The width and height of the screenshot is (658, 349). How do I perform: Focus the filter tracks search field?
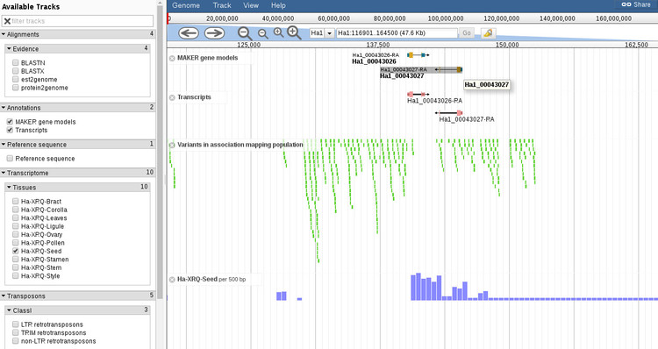click(77, 21)
